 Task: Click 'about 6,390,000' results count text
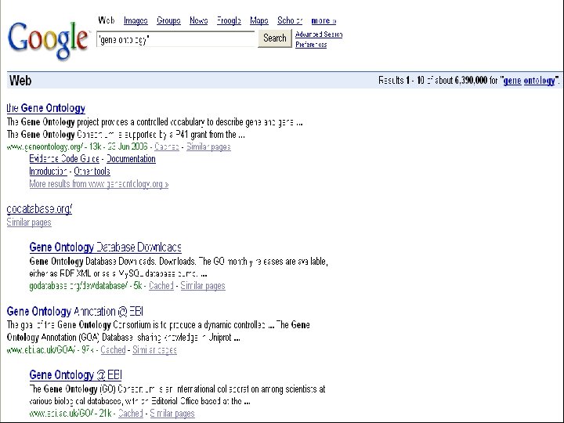pyautogui.click(x=461, y=80)
